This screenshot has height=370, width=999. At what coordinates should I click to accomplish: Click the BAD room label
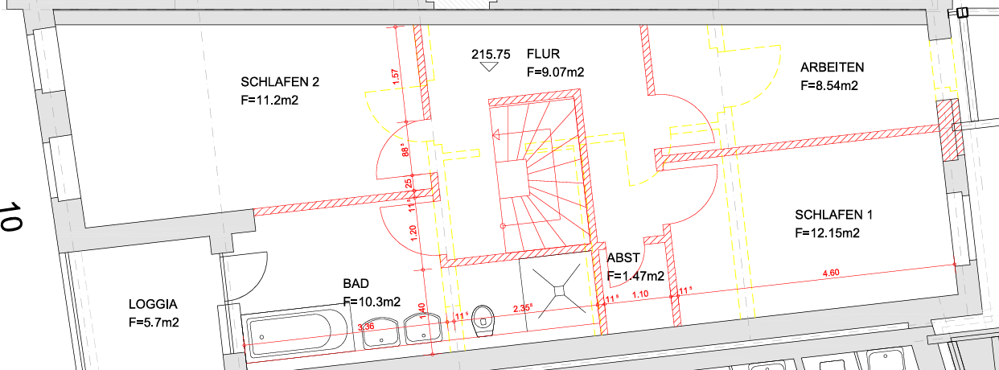[356, 284]
